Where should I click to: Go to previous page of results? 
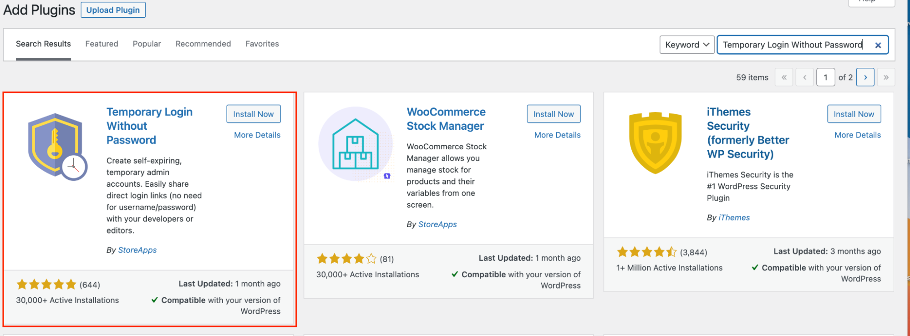805,77
